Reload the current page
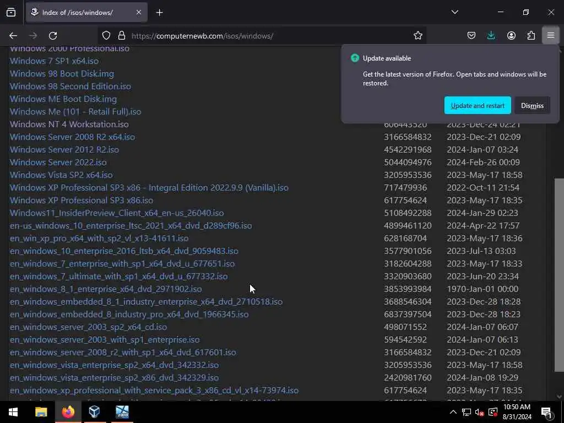The image size is (564, 423). coord(53,36)
